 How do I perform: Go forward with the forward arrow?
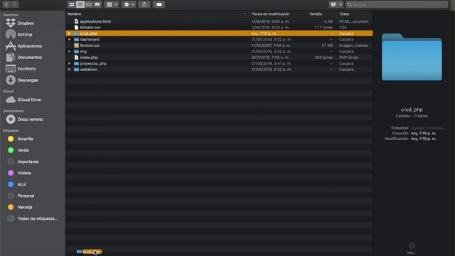[x=14, y=4]
